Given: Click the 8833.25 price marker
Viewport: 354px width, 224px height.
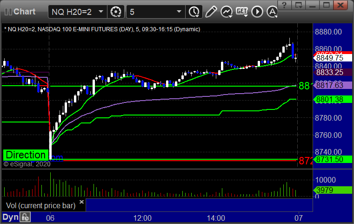Looking at the screenshot, I should point(332,72).
